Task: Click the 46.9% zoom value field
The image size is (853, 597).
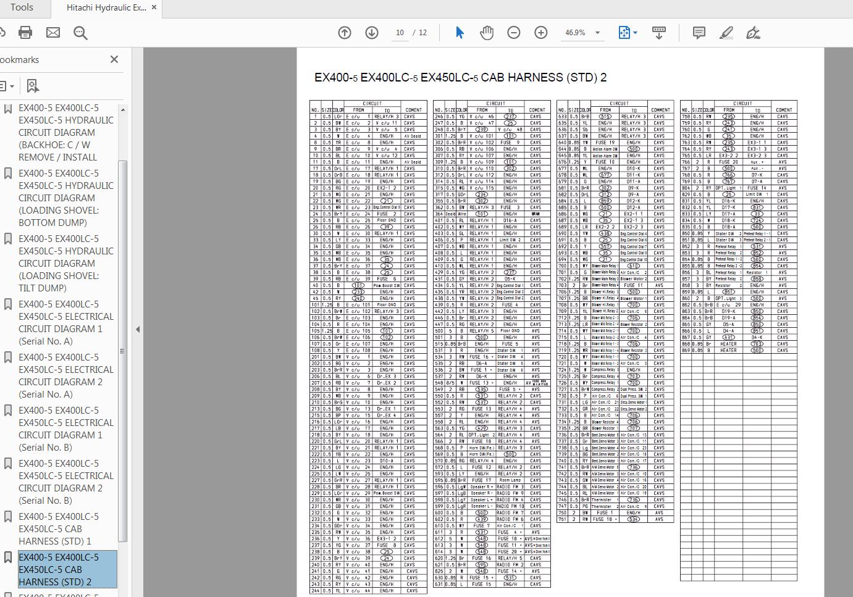Action: click(x=575, y=33)
